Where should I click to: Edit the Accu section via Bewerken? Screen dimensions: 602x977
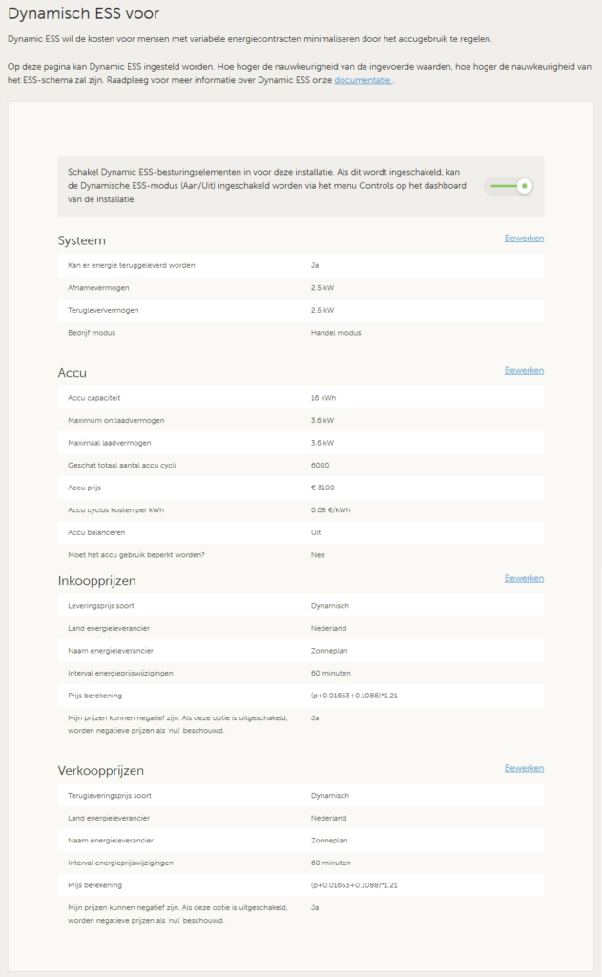pyautogui.click(x=524, y=370)
